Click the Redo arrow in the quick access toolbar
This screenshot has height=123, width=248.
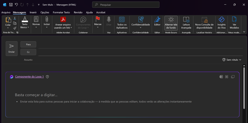coord(22,5)
